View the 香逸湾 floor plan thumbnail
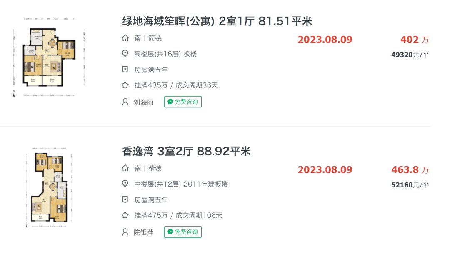This screenshot has height=254, width=450. point(49,187)
